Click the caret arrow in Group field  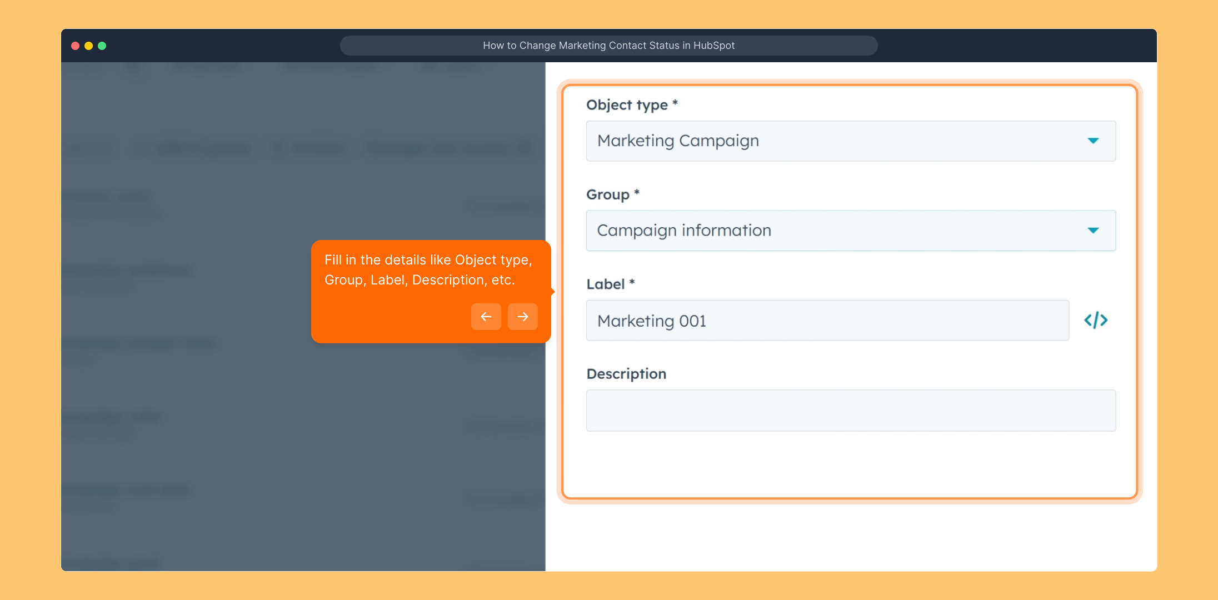pyautogui.click(x=1093, y=231)
